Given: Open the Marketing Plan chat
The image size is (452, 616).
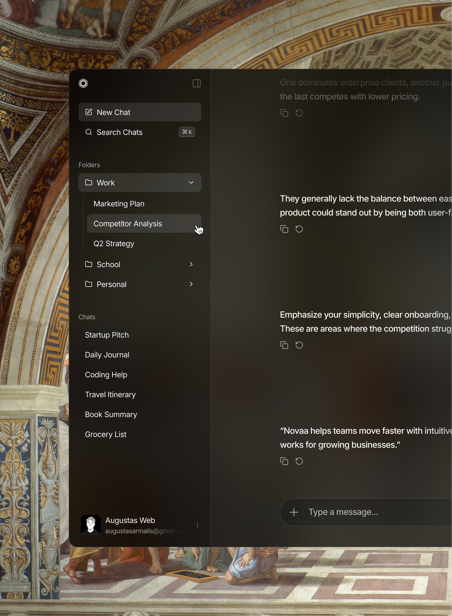Looking at the screenshot, I should (119, 204).
